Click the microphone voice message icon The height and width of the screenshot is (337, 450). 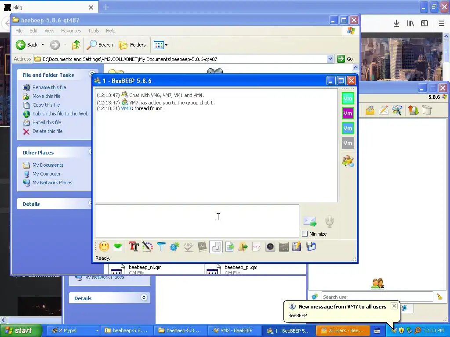point(330,222)
